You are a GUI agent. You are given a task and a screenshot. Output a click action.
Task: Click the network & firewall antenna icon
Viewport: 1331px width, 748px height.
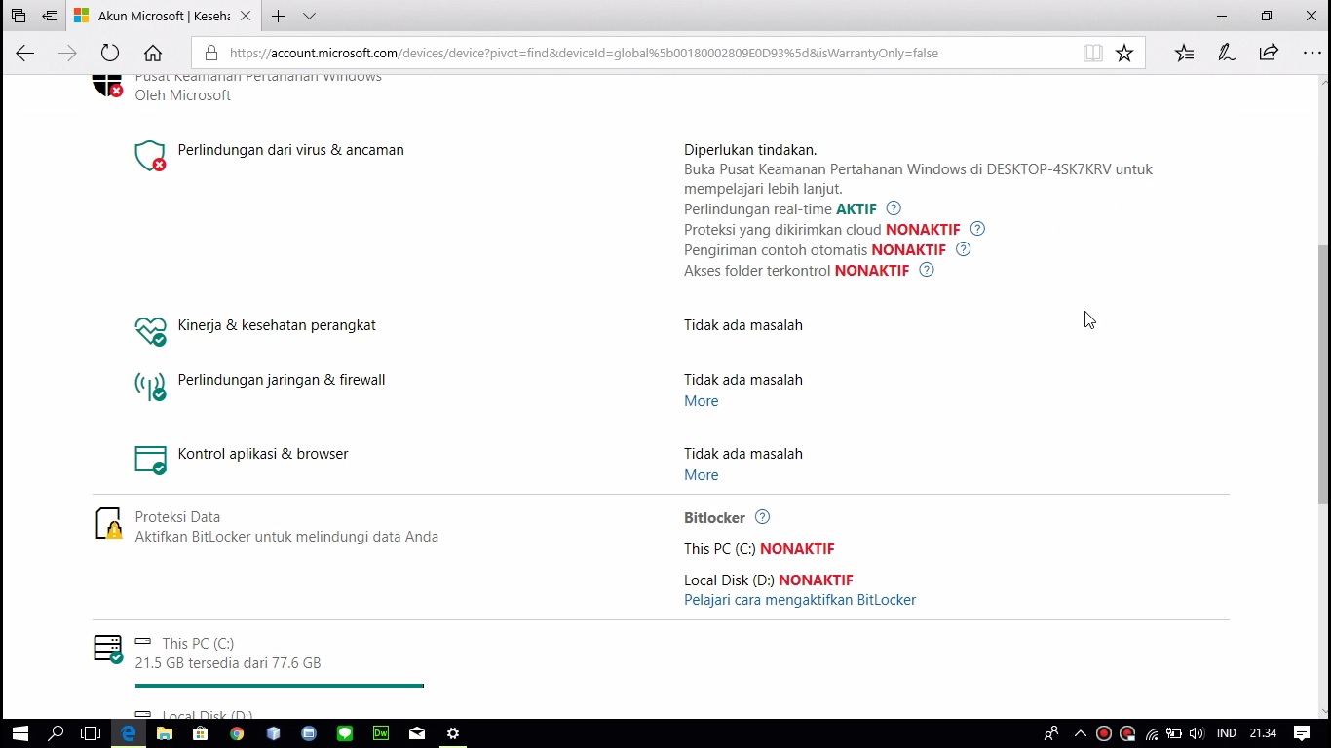150,386
